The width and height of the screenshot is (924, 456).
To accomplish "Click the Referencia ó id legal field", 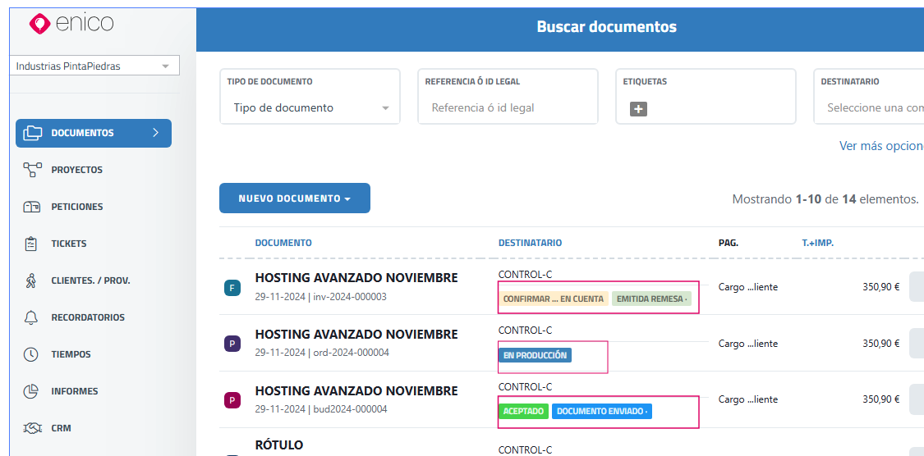I will click(507, 108).
